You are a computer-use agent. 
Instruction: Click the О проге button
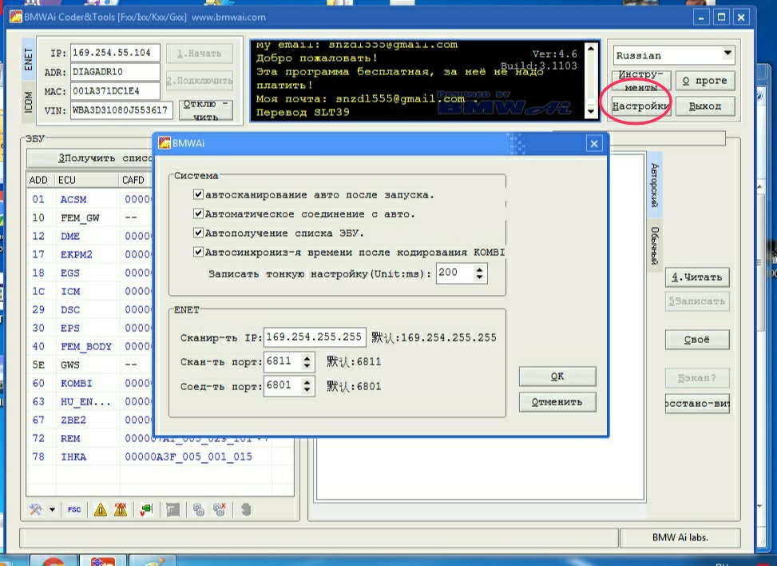[x=705, y=81]
